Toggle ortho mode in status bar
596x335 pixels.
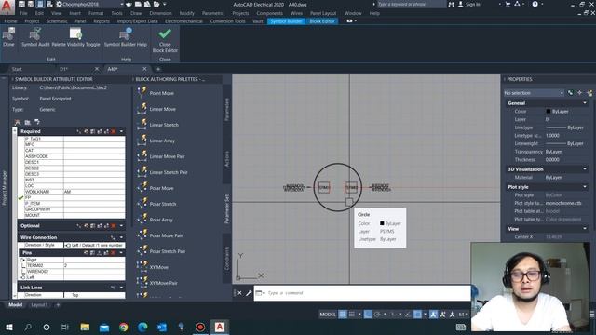368,315
